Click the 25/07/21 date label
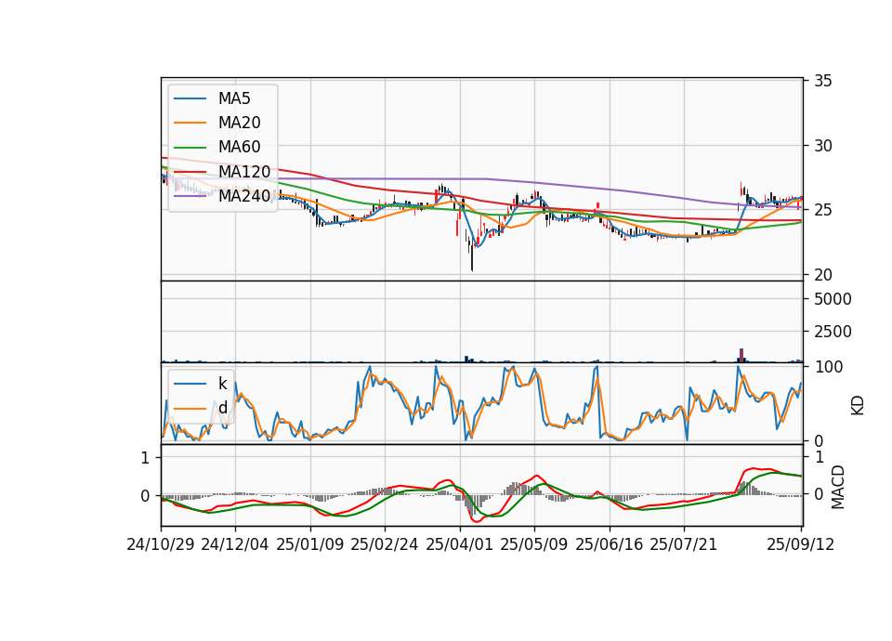892x641 pixels. click(x=684, y=544)
